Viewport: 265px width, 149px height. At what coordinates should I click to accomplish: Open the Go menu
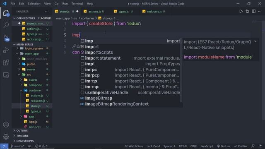coord(56,4)
